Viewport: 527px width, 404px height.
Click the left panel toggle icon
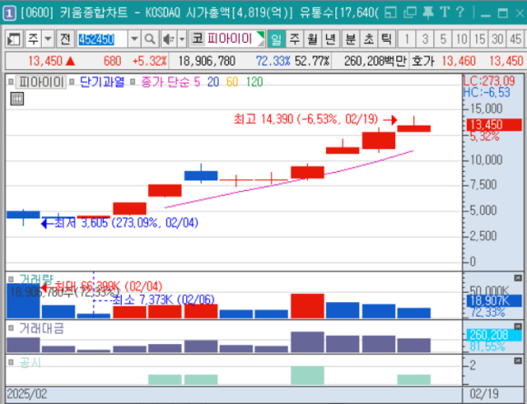point(15,40)
